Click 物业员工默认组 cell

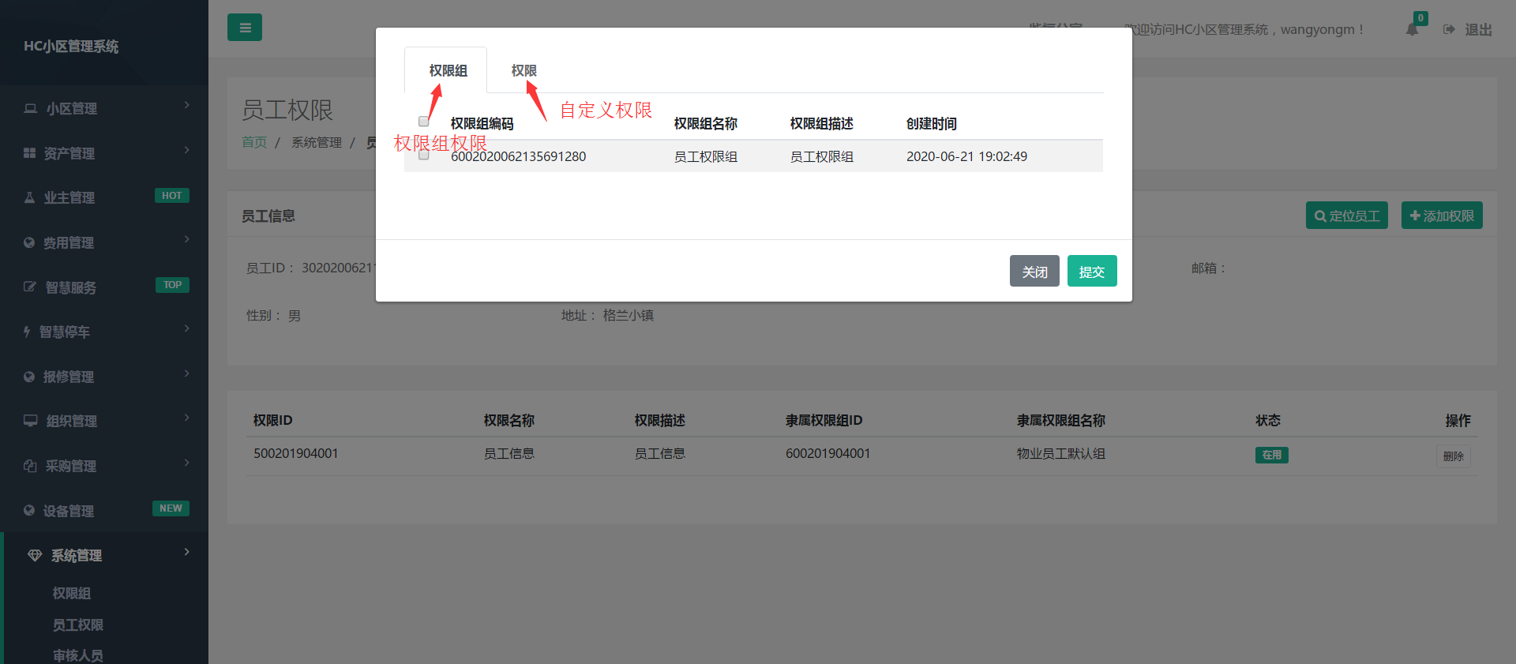click(1061, 453)
